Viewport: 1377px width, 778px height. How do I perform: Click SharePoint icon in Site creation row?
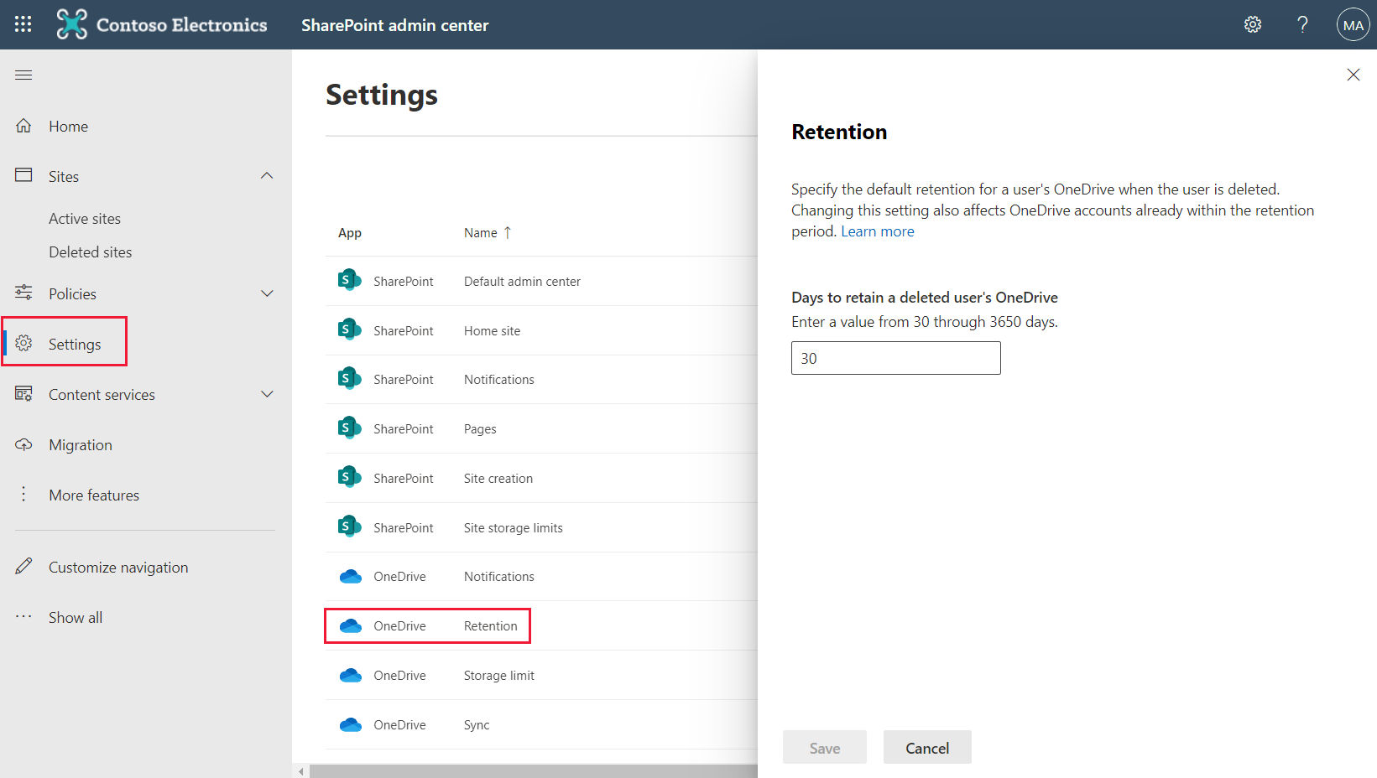(x=349, y=477)
